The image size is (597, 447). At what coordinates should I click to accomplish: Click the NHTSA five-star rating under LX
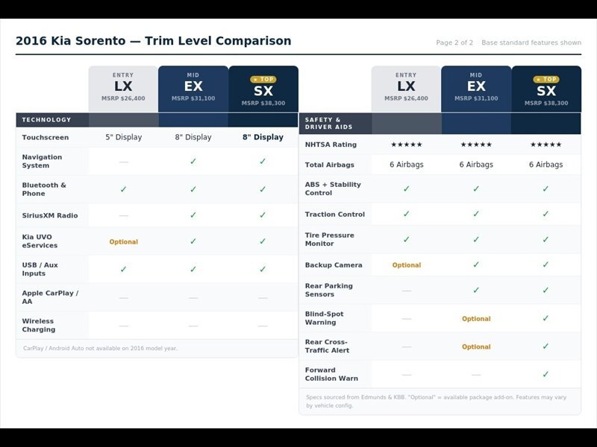tap(406, 145)
